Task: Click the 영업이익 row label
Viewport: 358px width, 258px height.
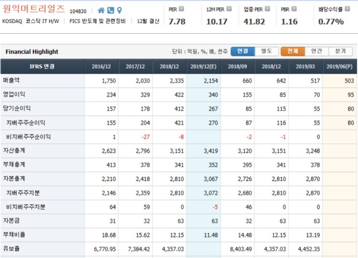Action: pyautogui.click(x=14, y=94)
